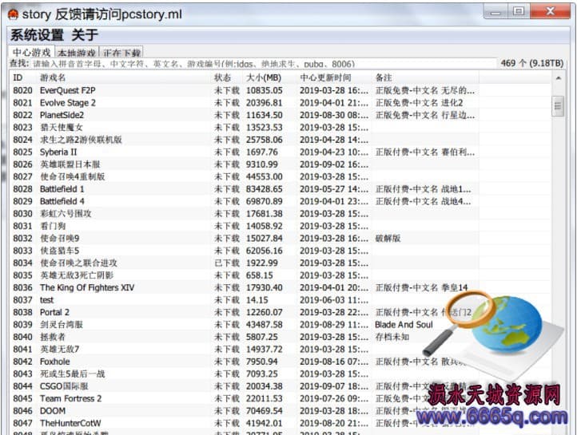This screenshot has height=435, width=577.
Task: Select the 彩虹六号围攻 row
Action: point(281,213)
